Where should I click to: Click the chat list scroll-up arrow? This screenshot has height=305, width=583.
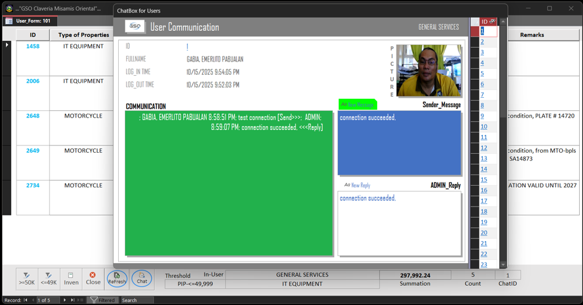503,21
